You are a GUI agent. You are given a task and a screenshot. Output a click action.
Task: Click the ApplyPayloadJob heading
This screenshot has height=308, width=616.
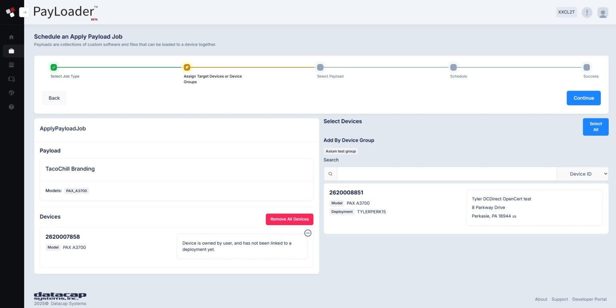point(63,129)
